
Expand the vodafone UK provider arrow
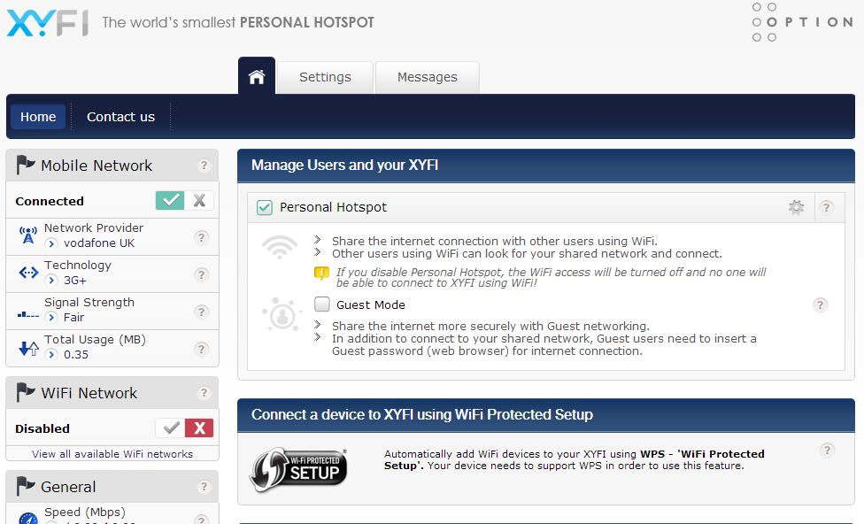[51, 243]
